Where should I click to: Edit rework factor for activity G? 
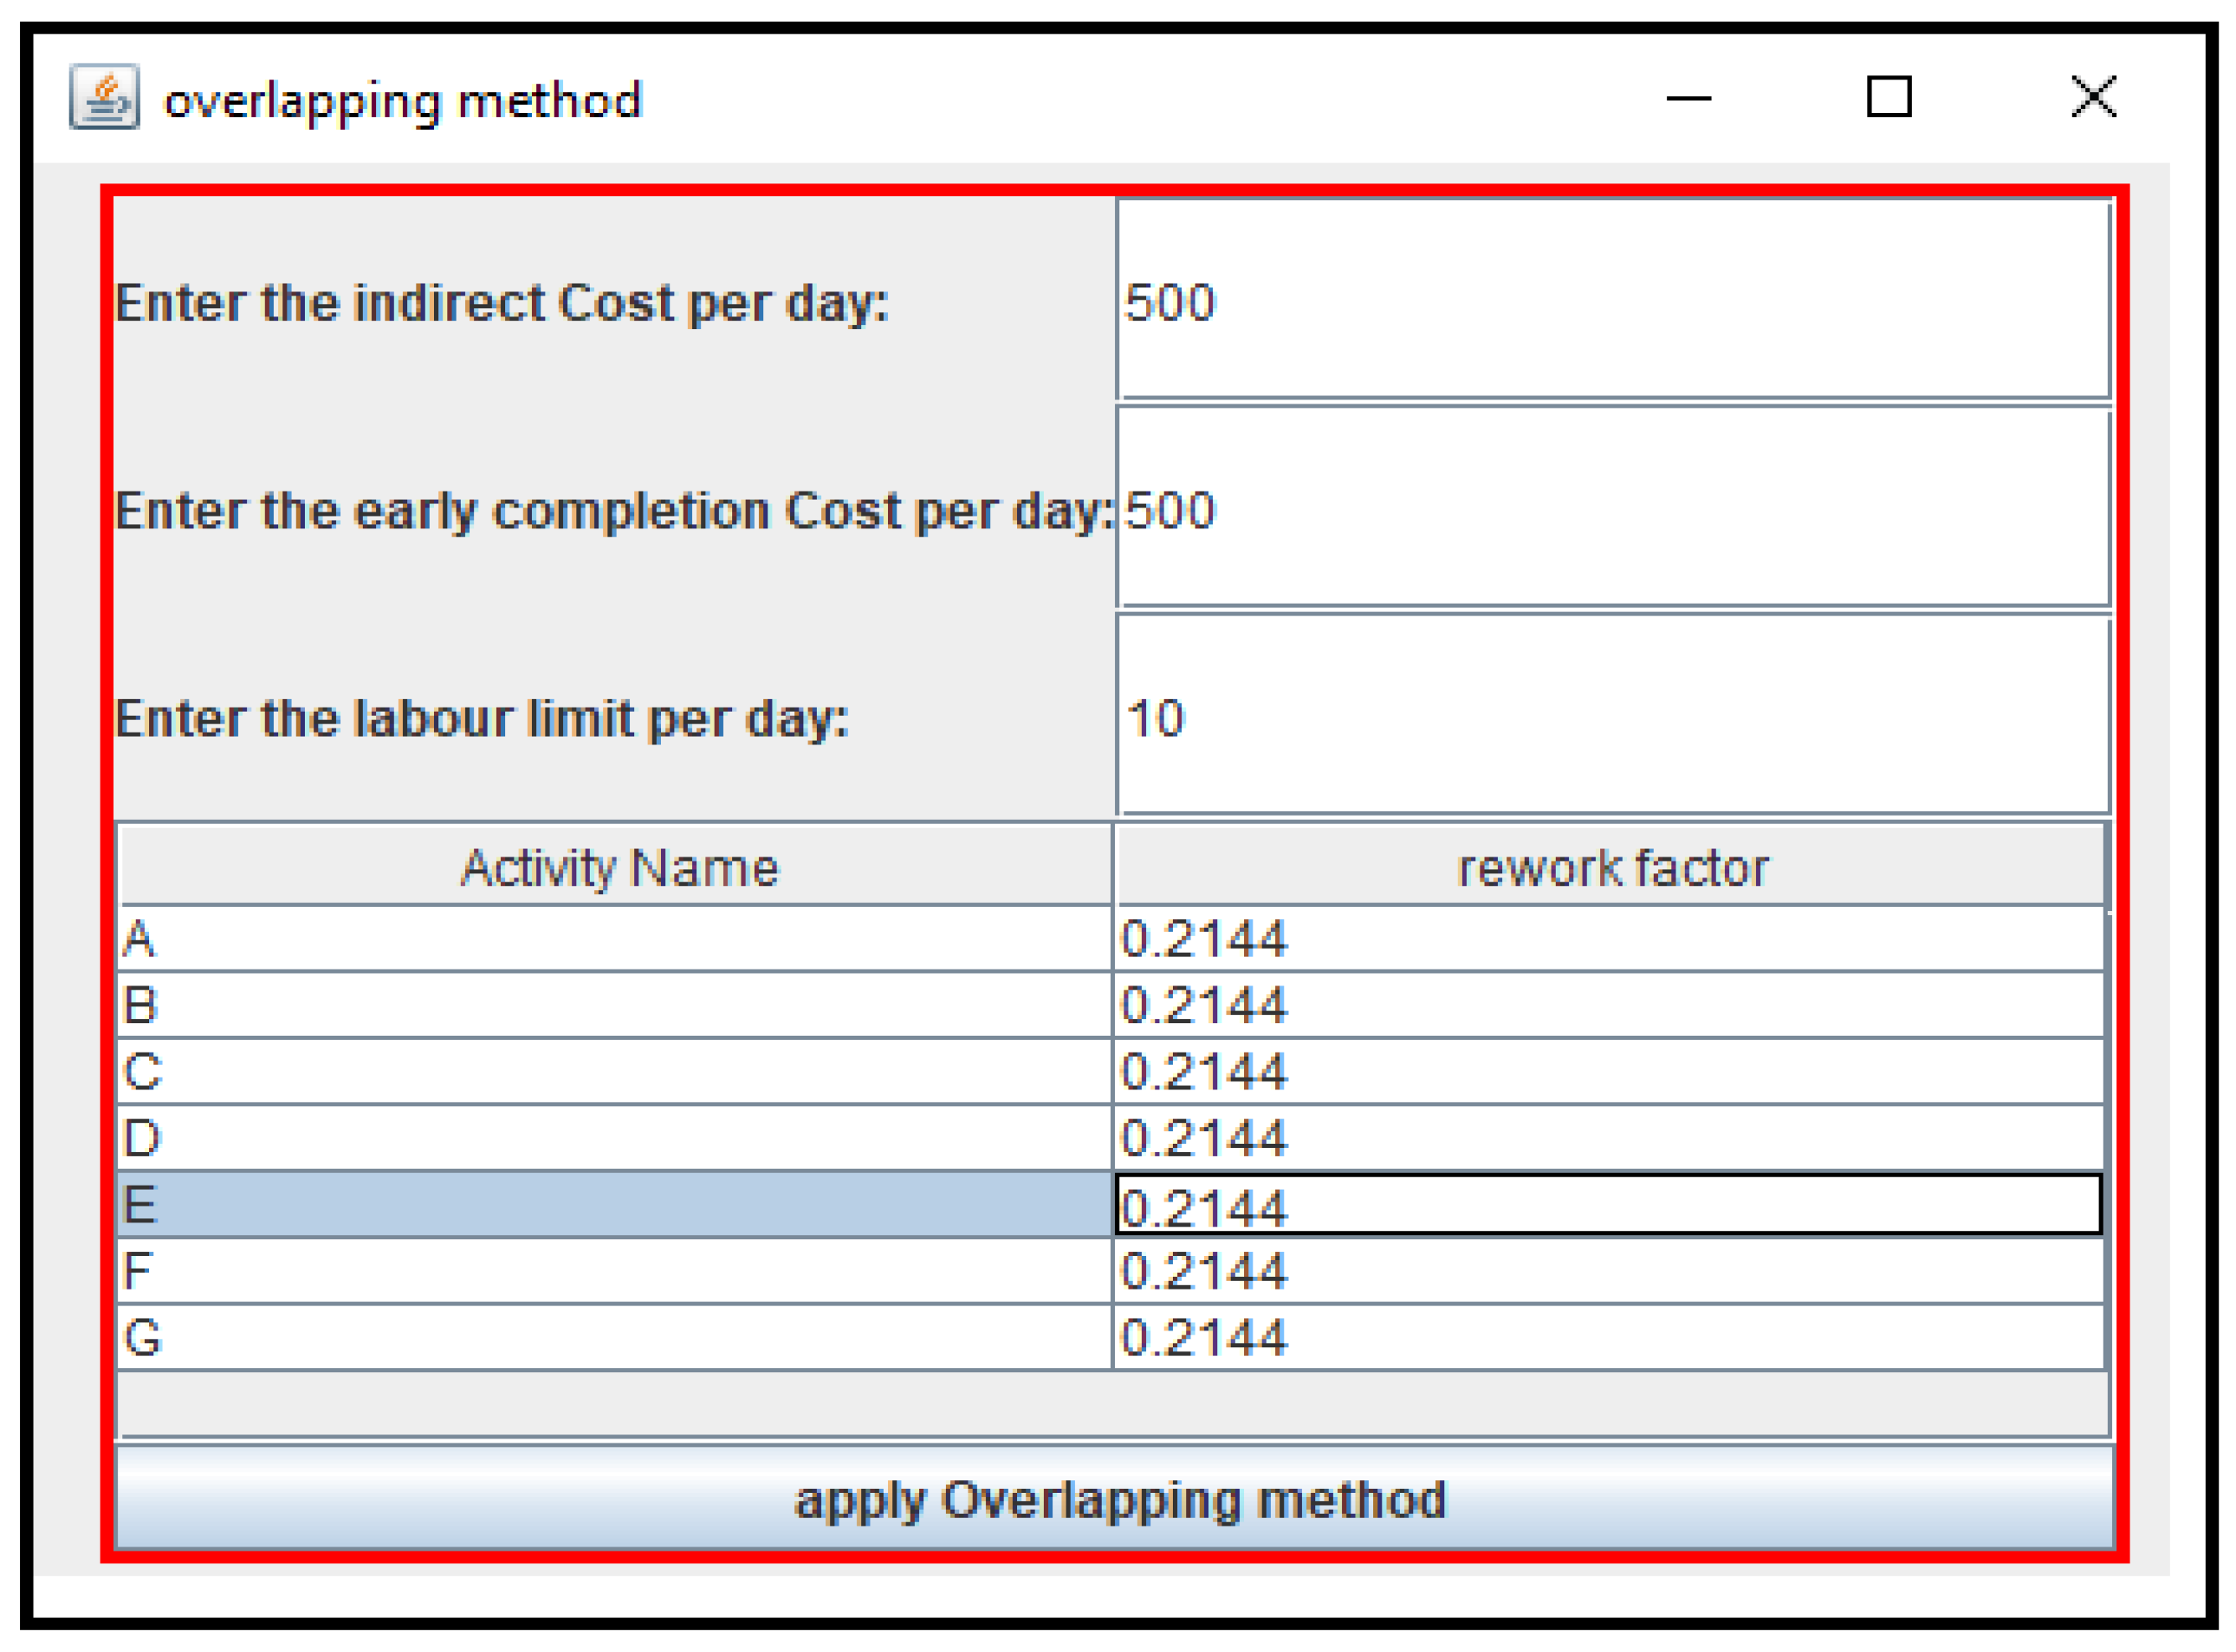(x=1609, y=1338)
